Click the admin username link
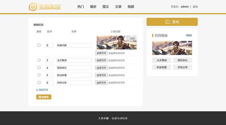This screenshot has width=226, height=125. 184,7
